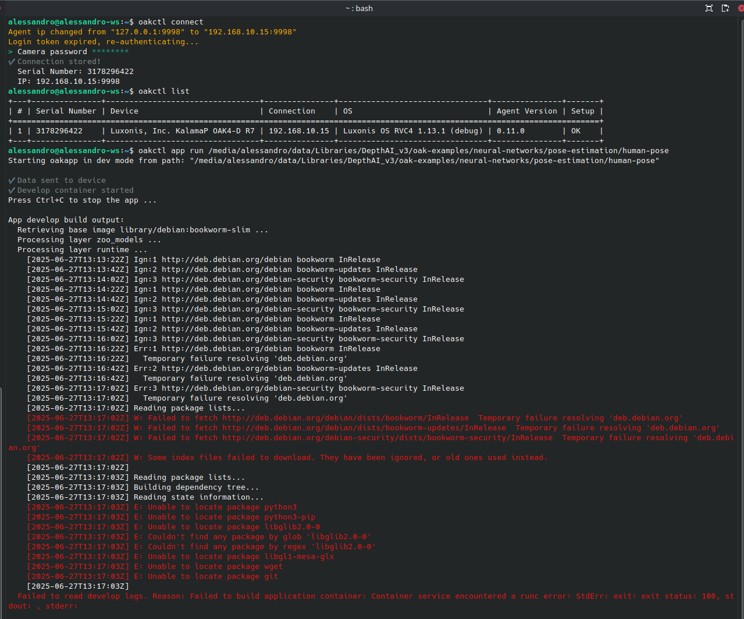
Task: Click the 'Press Ctrl+C to stop the app' line
Action: [82, 200]
